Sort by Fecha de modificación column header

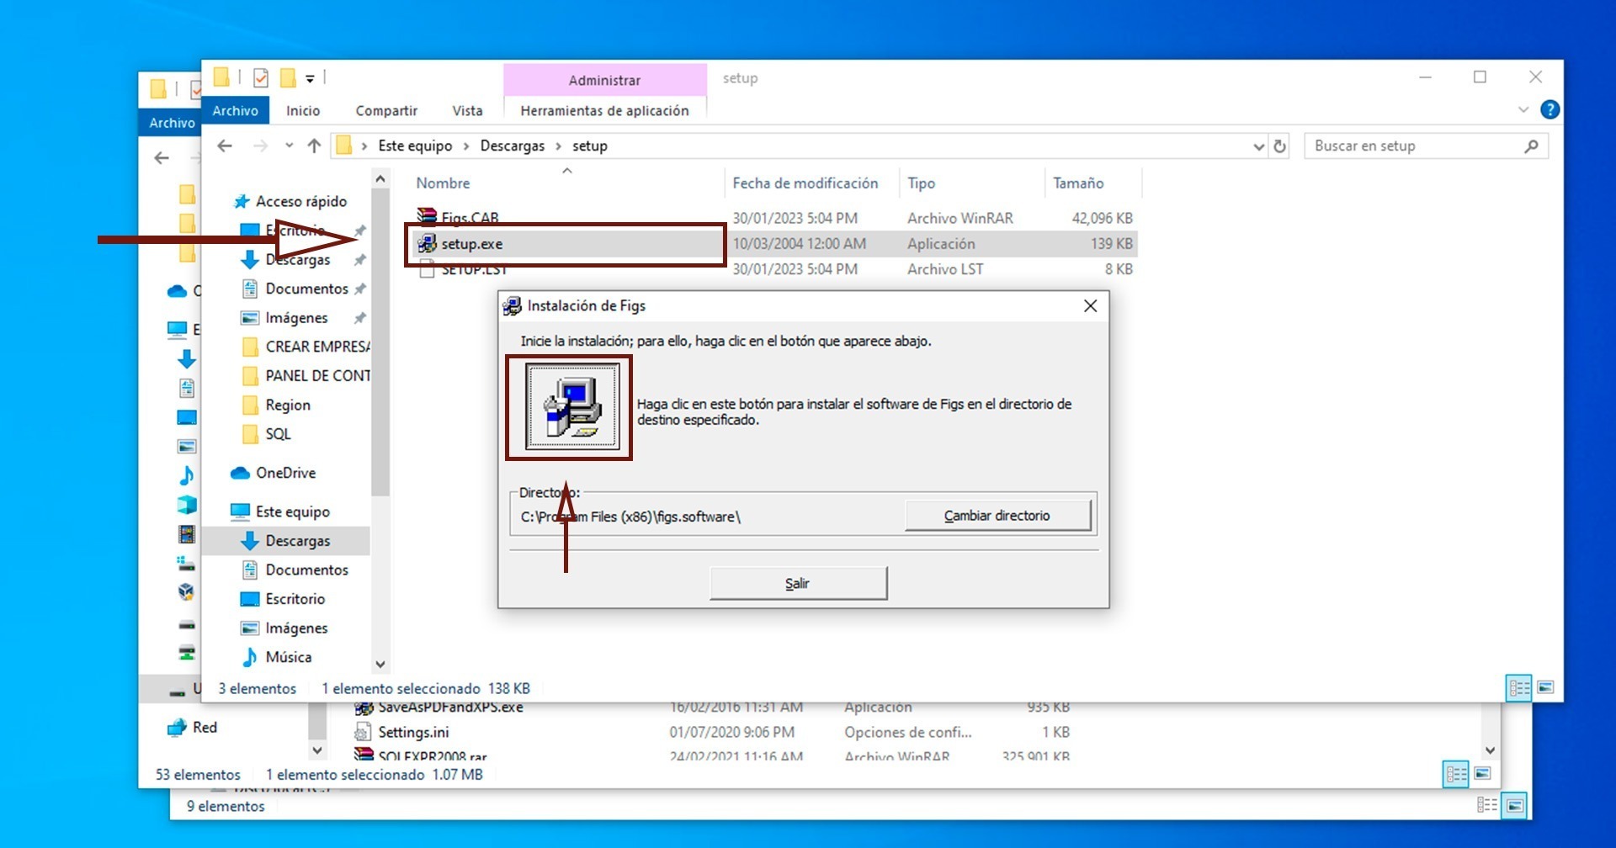coord(805,183)
